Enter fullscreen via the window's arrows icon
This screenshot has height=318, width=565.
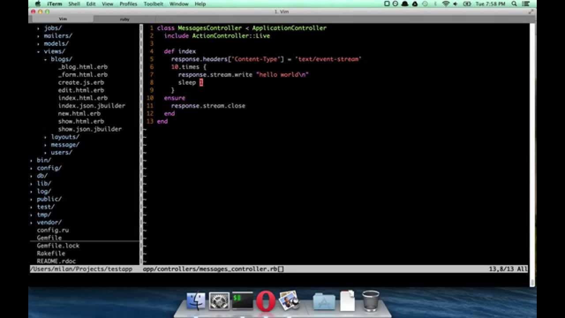[531, 11]
